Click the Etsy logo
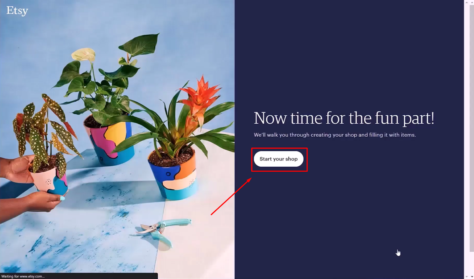 17,11
